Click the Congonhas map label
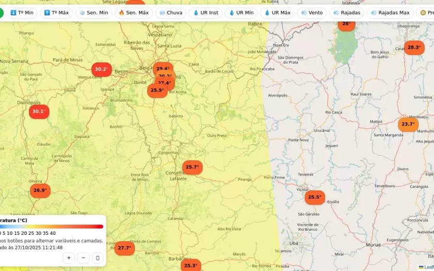434x271 pixels. point(168,153)
